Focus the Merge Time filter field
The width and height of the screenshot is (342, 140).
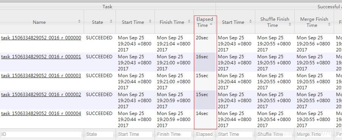pyautogui.click(x=314, y=134)
